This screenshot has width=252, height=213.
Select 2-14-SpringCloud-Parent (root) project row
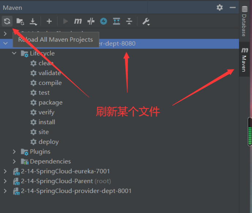[x=120, y=181]
